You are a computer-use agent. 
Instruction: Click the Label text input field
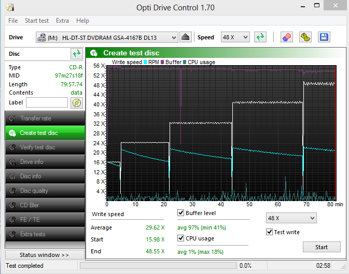point(47,102)
